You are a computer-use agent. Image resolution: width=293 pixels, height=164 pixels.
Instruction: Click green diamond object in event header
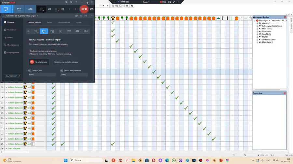click(x=218, y=18)
